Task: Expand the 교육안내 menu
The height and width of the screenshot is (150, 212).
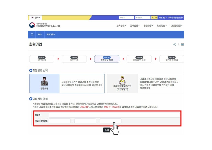Action: point(121,26)
